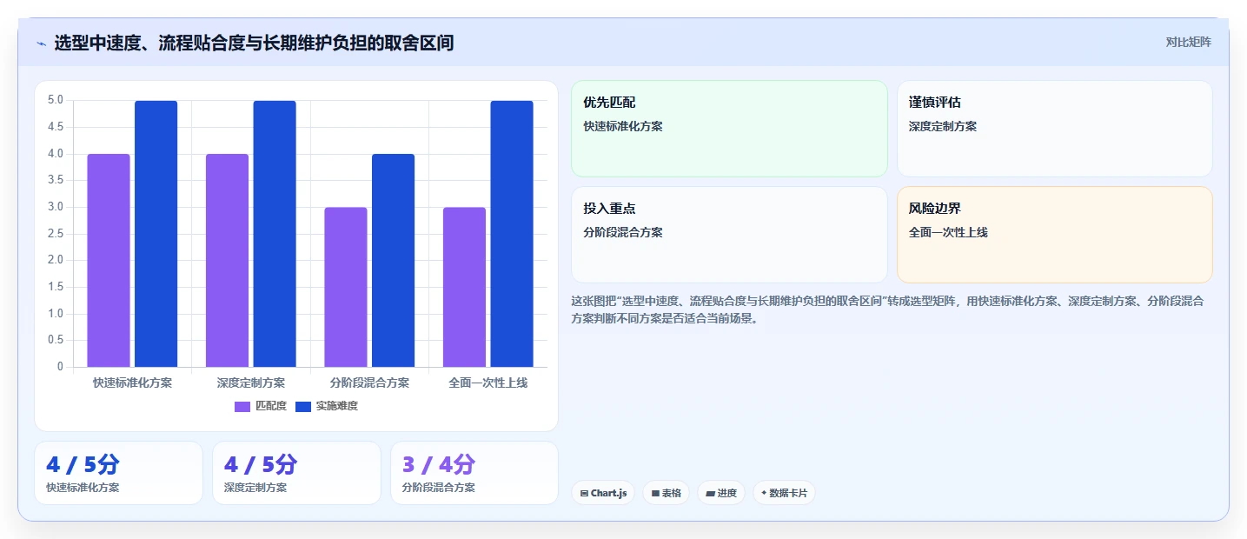1247x539 pixels.
Task: Click 全面一次性上线 text in 风险边界 card
Action: (948, 232)
